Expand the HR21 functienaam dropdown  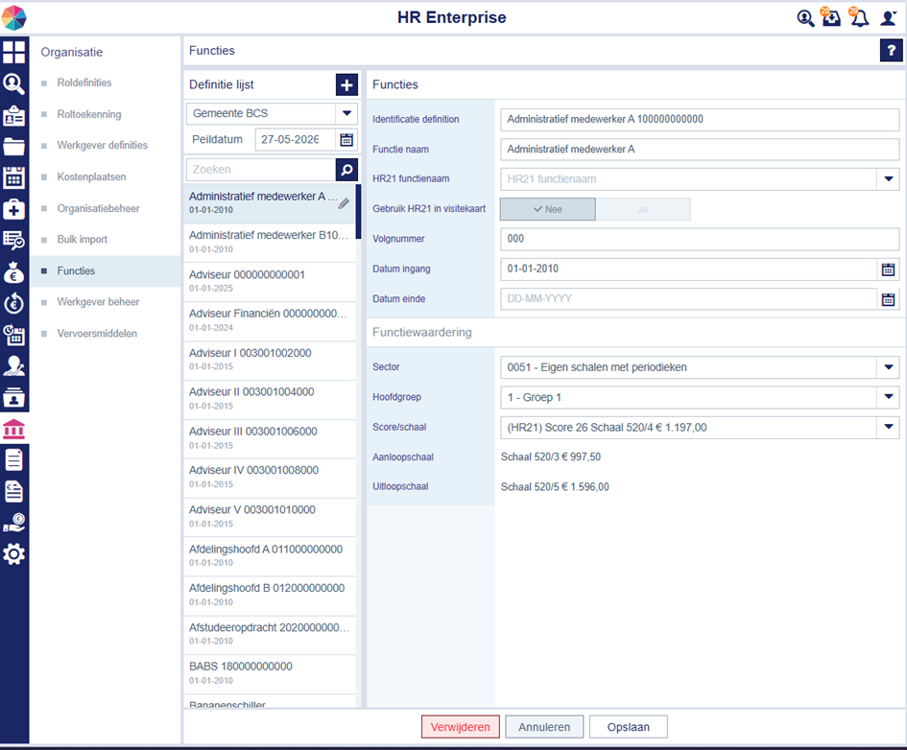coord(889,179)
